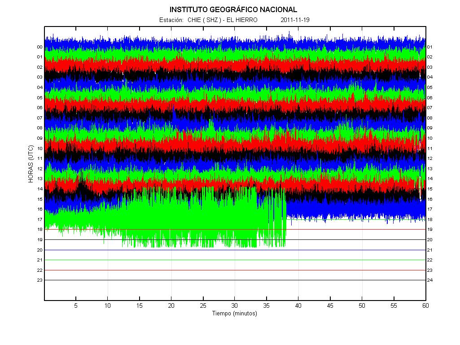Click the 45 minute tick label
Screen dimensions: 460x345
330,305
